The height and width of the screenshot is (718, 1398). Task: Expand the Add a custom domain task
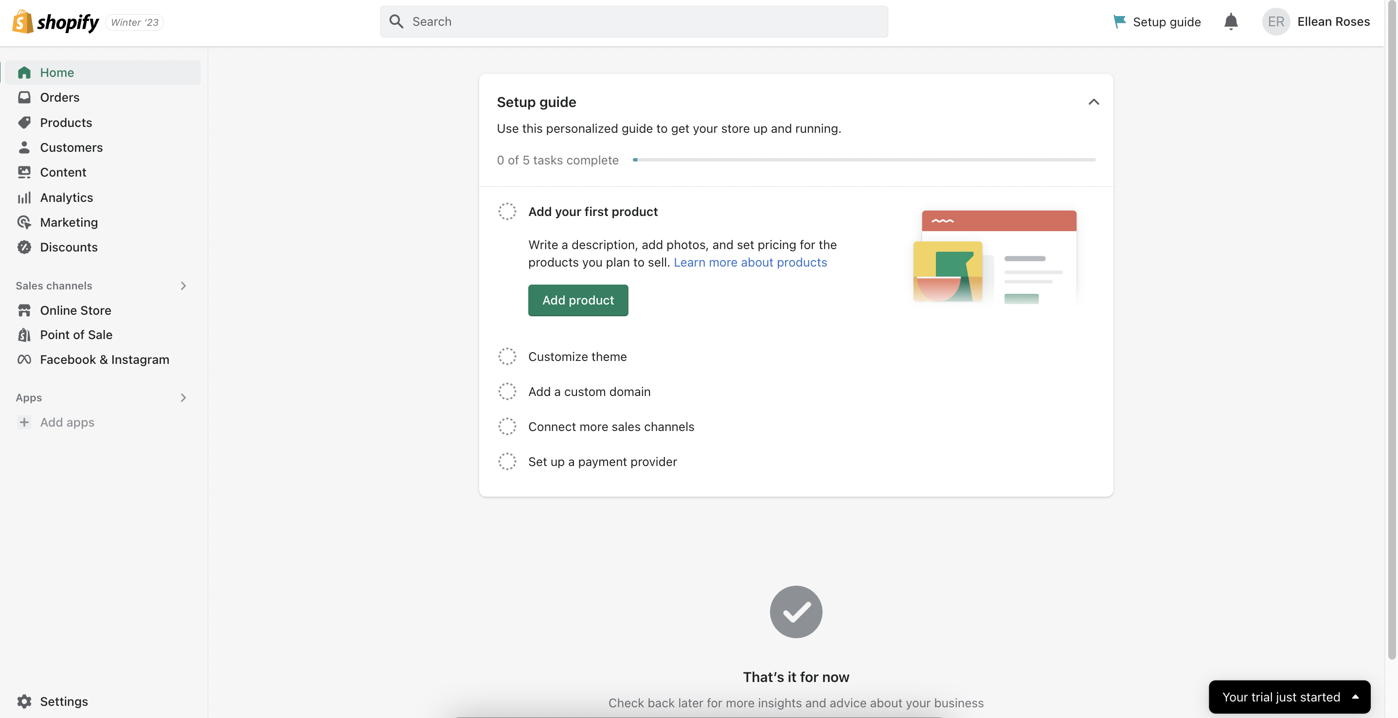pos(589,391)
